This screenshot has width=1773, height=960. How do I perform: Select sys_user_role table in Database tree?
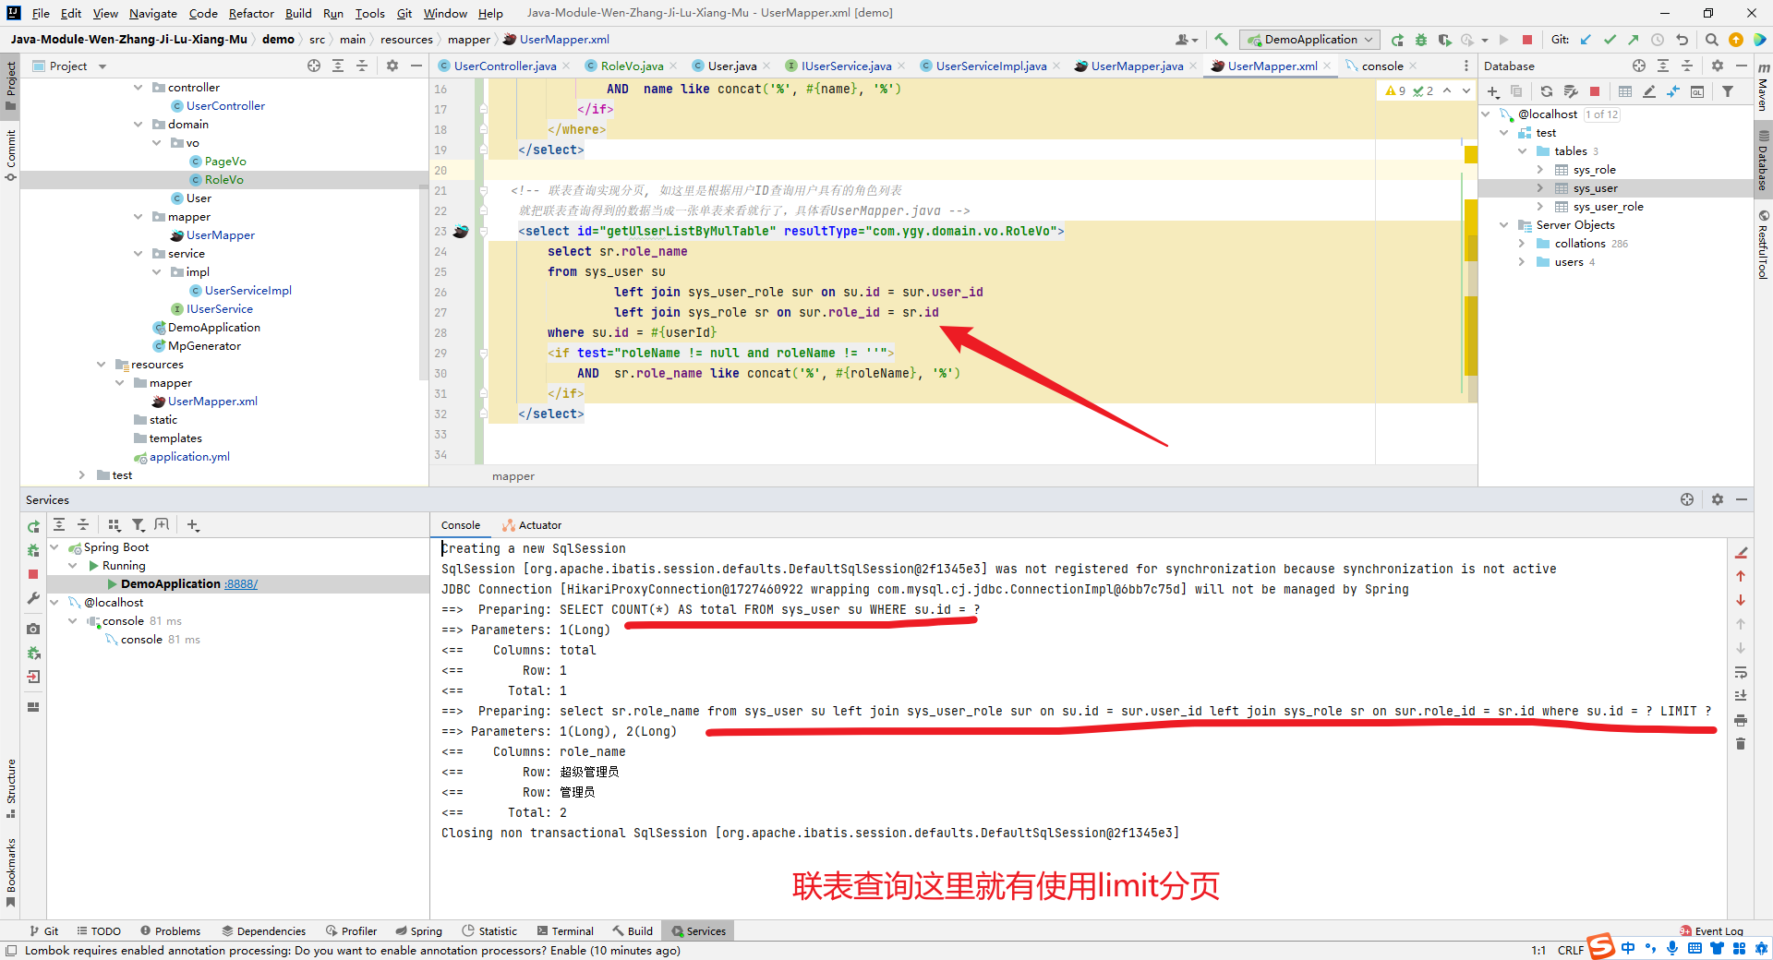[x=1608, y=207]
